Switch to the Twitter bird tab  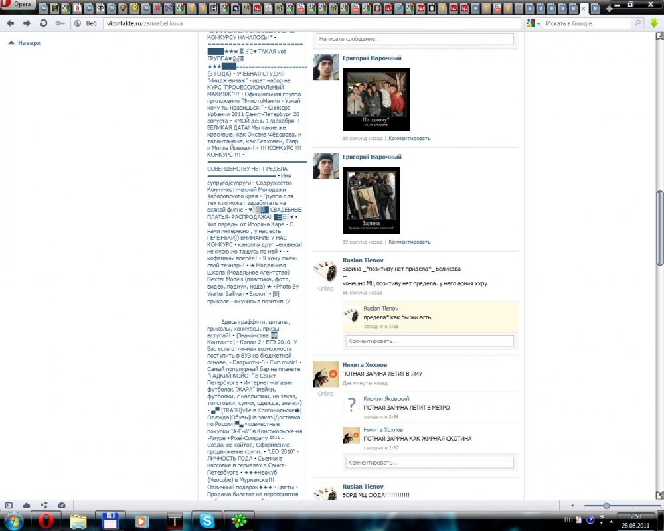[x=399, y=8]
